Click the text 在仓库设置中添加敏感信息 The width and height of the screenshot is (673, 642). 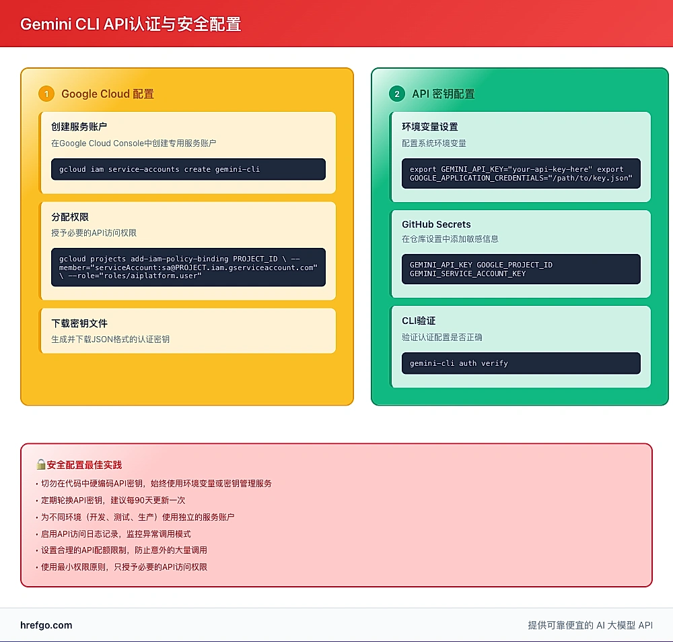click(x=450, y=239)
